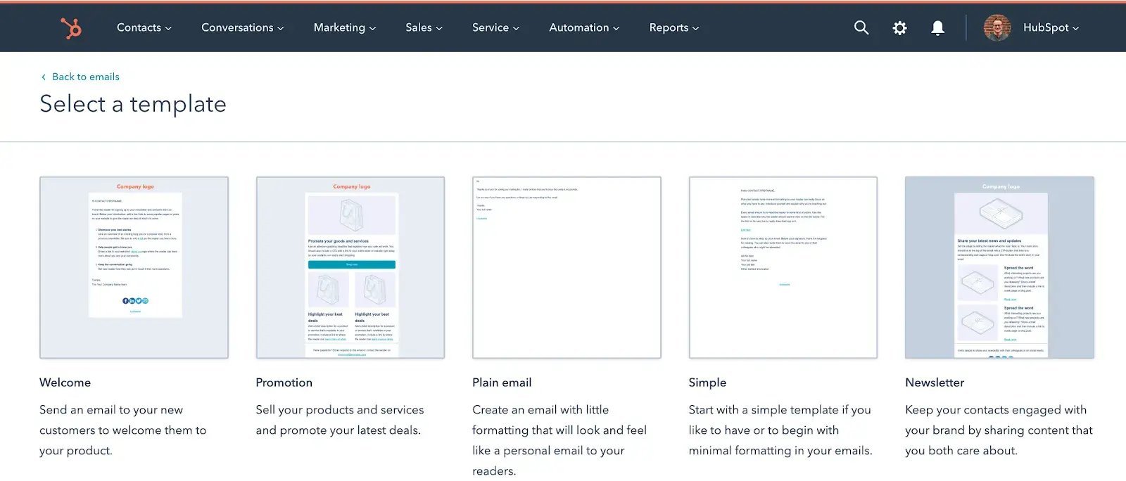Click the chevron next to Contacts
Image resolution: width=1126 pixels, height=481 pixels.
pos(168,28)
